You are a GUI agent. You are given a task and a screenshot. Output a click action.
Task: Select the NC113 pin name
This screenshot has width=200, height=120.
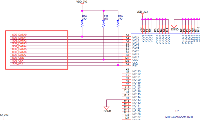(x=136, y=100)
